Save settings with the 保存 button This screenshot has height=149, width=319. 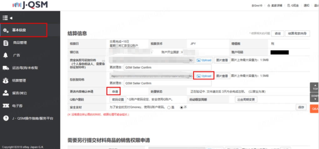coord(301,107)
